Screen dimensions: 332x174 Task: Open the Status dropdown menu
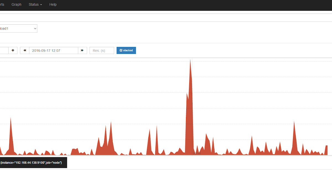point(35,4)
